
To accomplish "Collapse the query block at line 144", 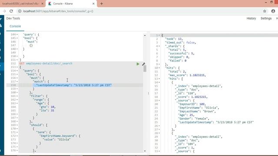I will (x=17, y=35).
